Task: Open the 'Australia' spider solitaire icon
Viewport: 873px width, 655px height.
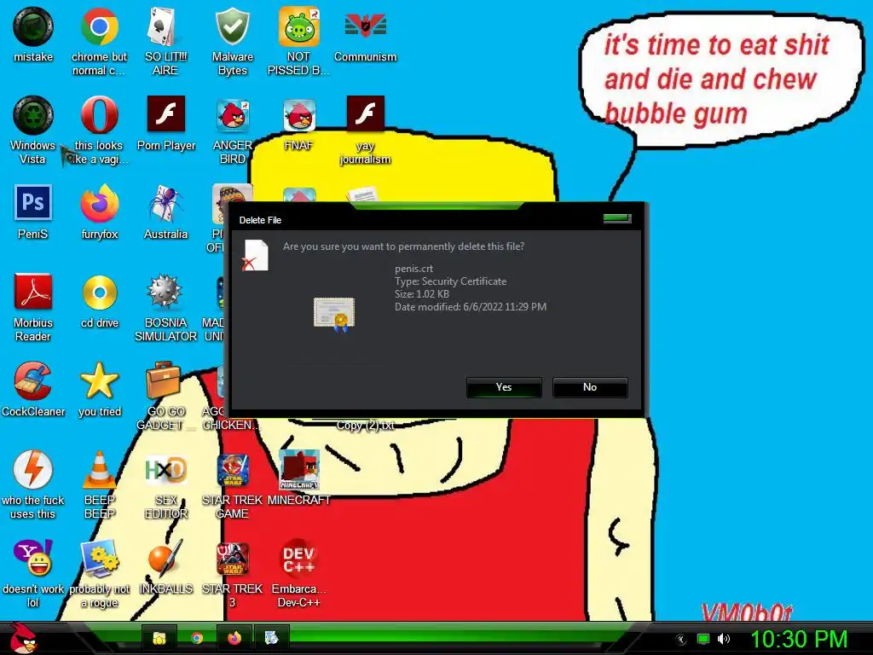Action: click(x=165, y=204)
